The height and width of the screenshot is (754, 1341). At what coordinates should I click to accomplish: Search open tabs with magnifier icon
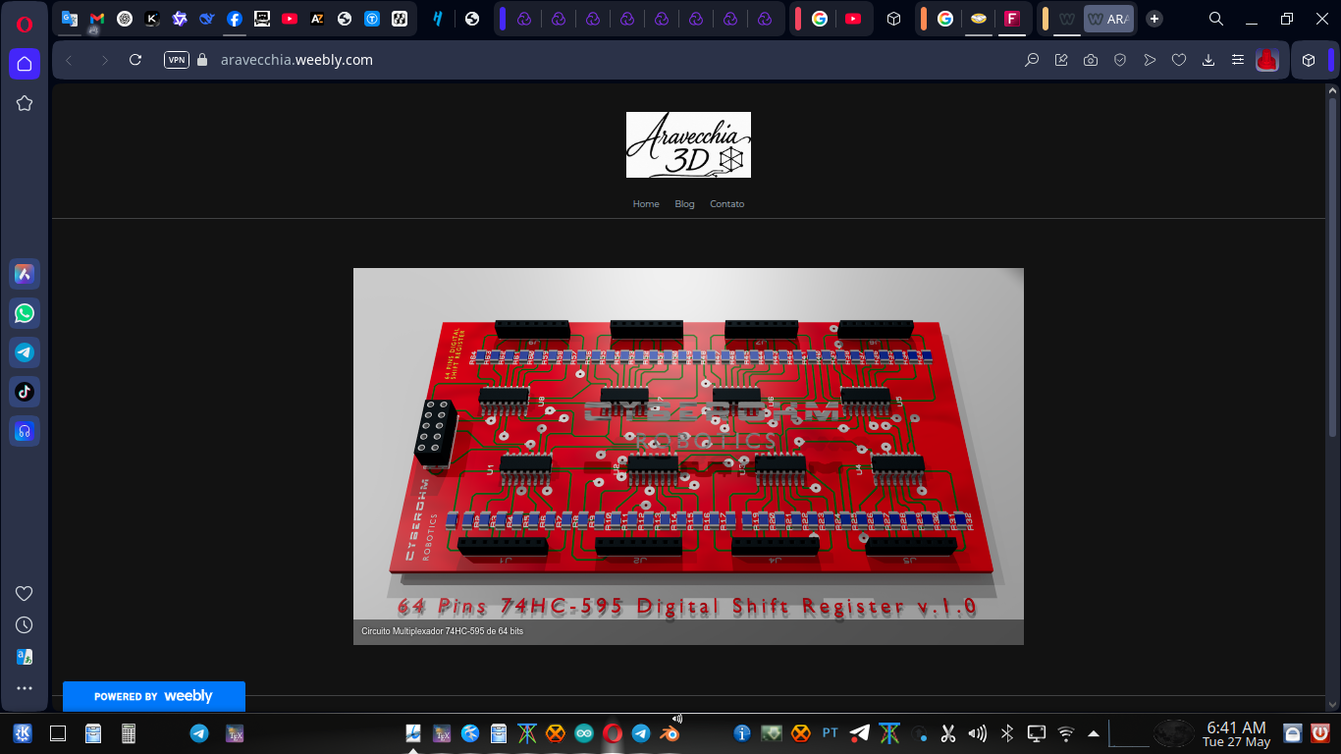coord(1215,19)
